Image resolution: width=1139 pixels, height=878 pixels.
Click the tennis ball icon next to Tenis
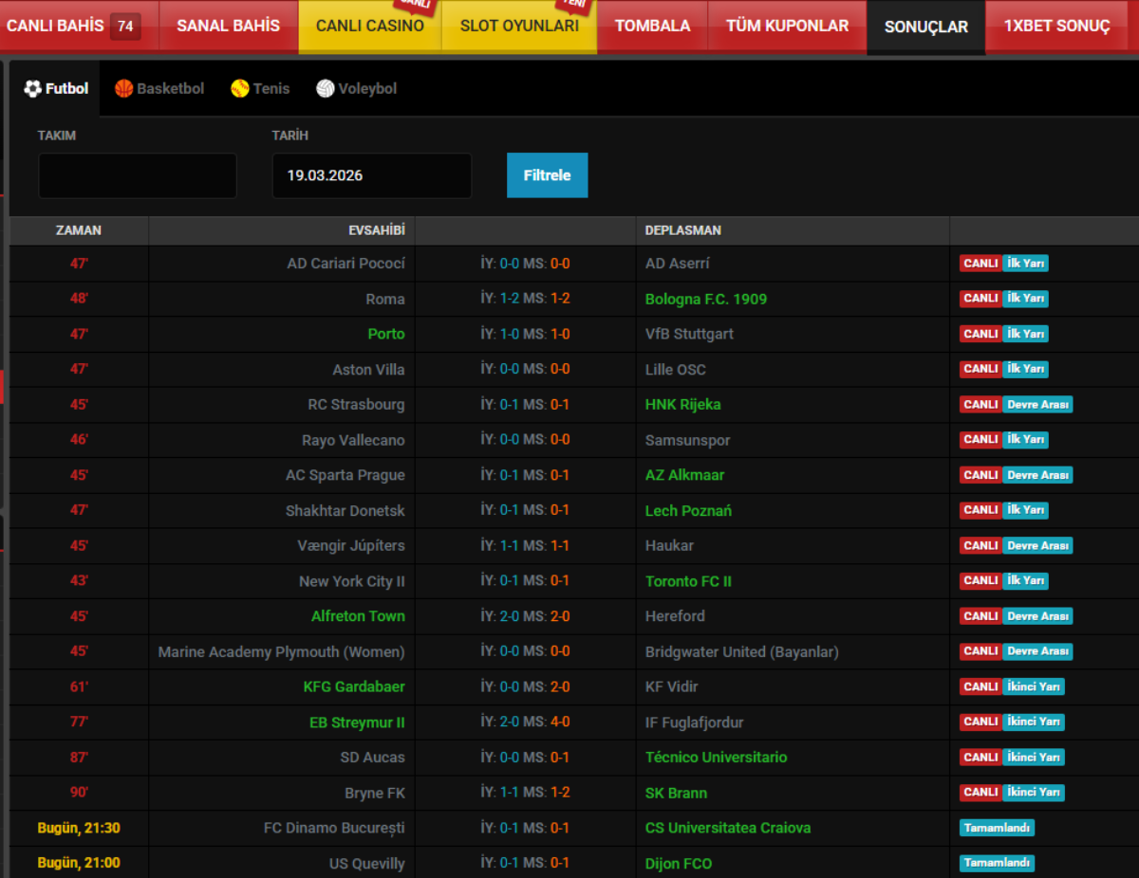coord(240,88)
